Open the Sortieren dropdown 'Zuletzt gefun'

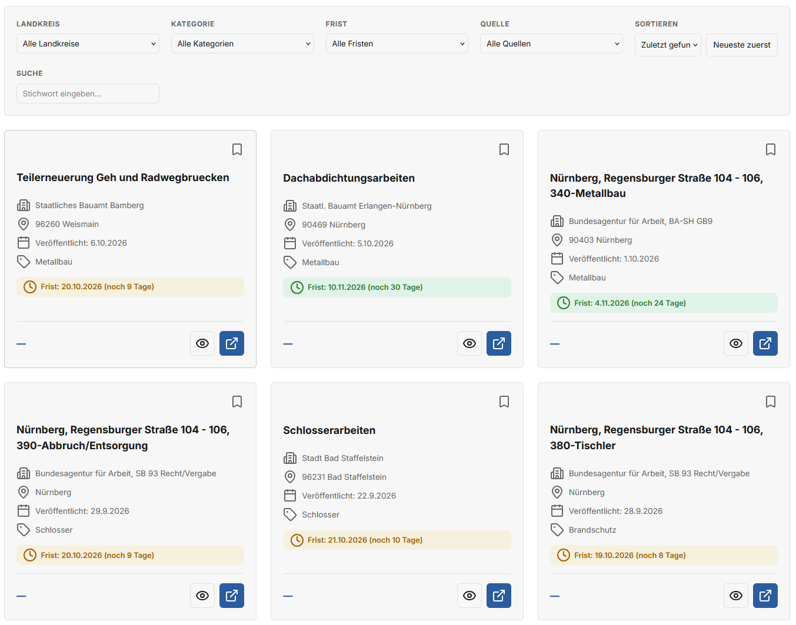(668, 45)
